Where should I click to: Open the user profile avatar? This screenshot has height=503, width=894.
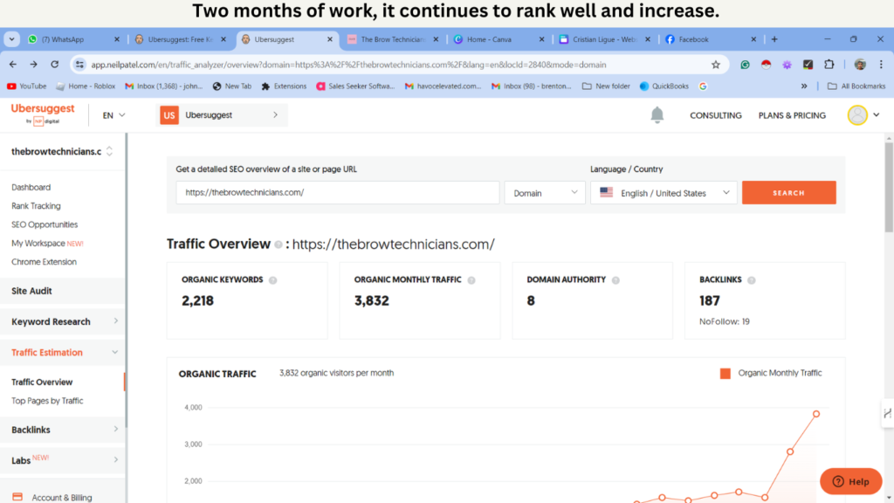[857, 115]
